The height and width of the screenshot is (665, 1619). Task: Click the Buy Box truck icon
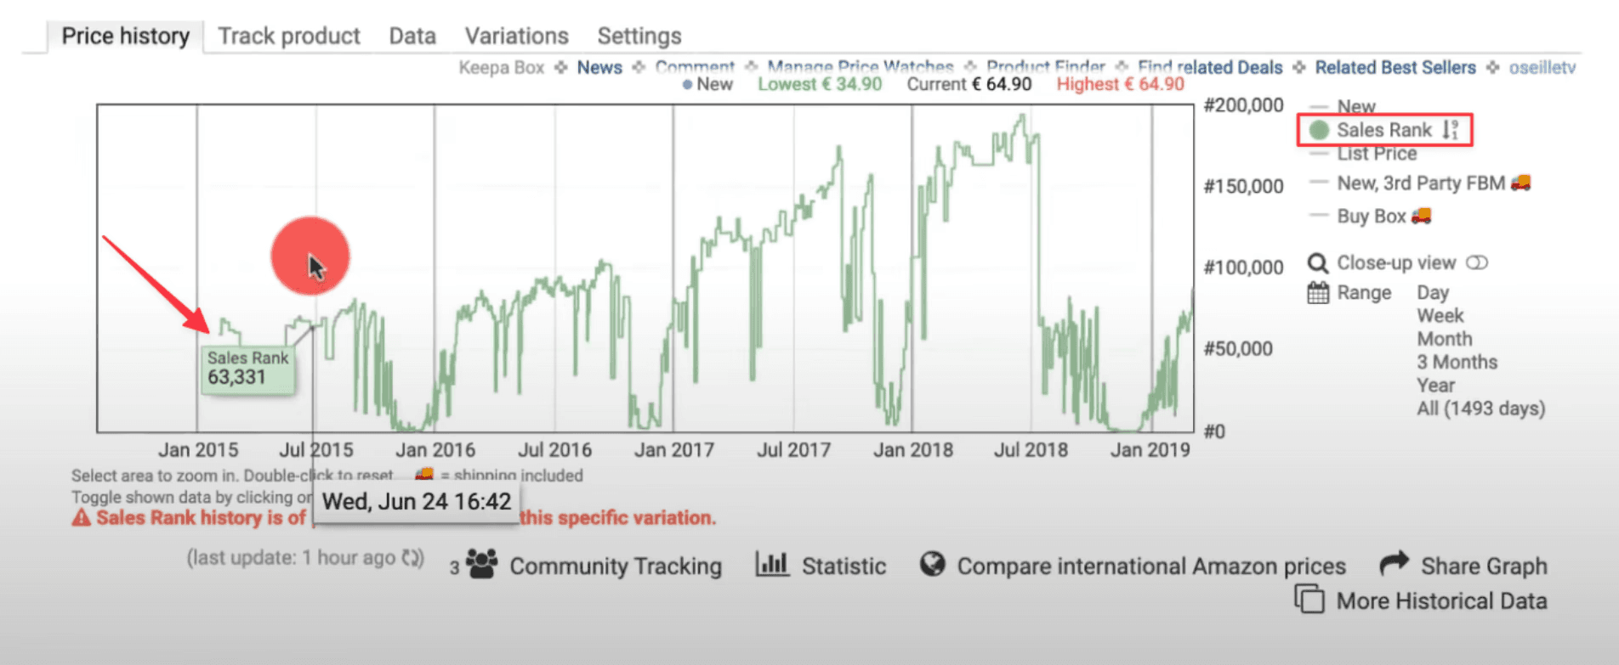click(1421, 216)
